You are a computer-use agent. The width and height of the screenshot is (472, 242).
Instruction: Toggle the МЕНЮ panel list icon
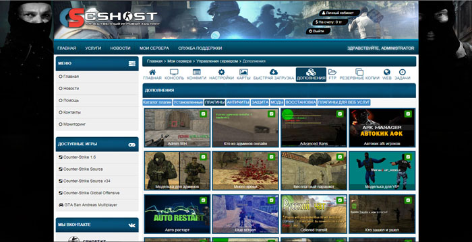tap(132, 64)
